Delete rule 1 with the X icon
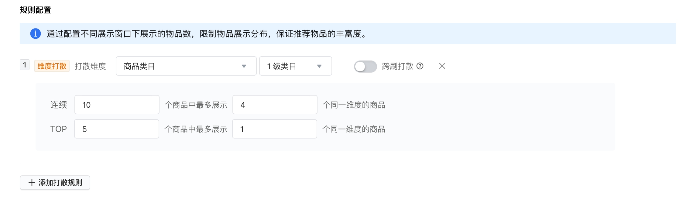The height and width of the screenshot is (199, 697). click(x=442, y=66)
